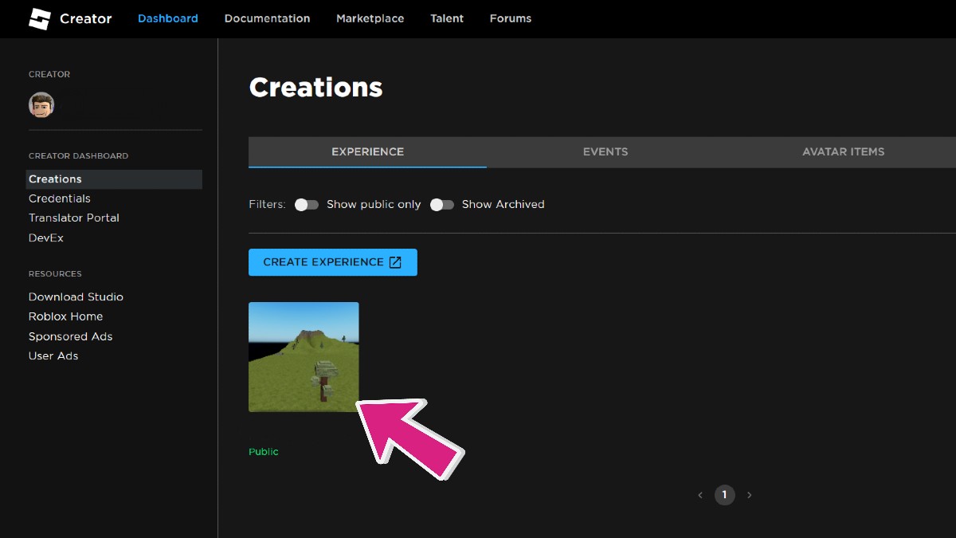Image resolution: width=956 pixels, height=538 pixels.
Task: Click the external link icon on Create Experience
Action: (396, 261)
